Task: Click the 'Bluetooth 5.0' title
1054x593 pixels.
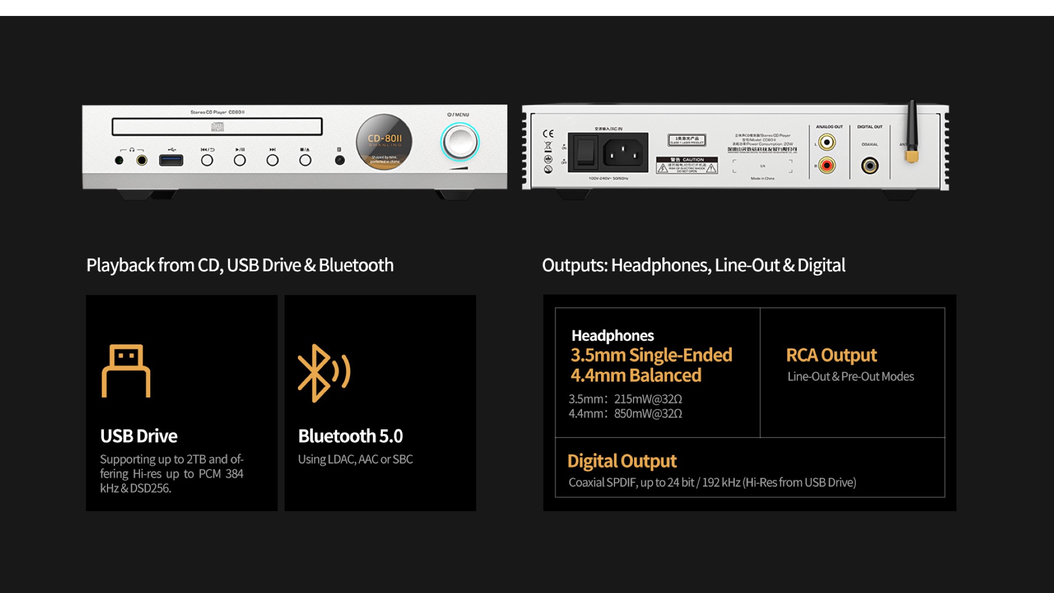Action: [350, 436]
